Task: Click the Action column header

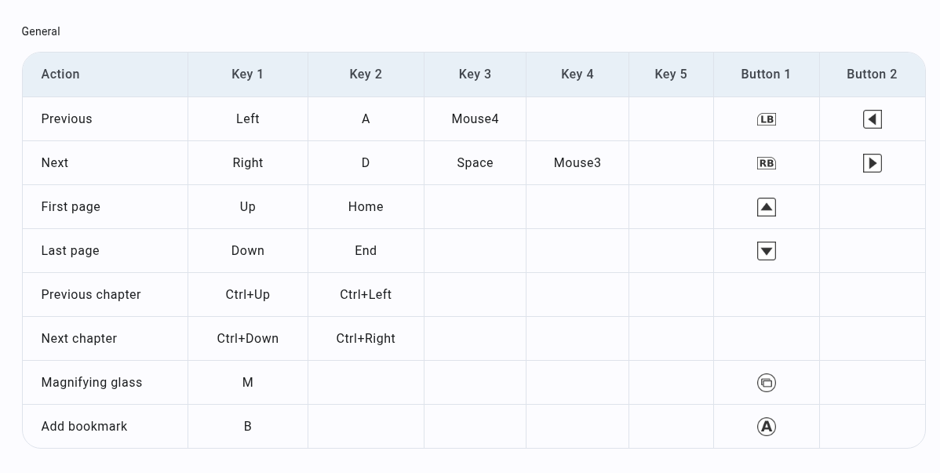Action: coord(60,74)
